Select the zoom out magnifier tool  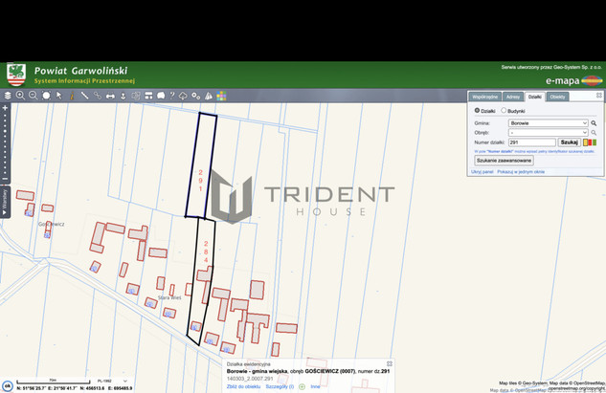33,96
